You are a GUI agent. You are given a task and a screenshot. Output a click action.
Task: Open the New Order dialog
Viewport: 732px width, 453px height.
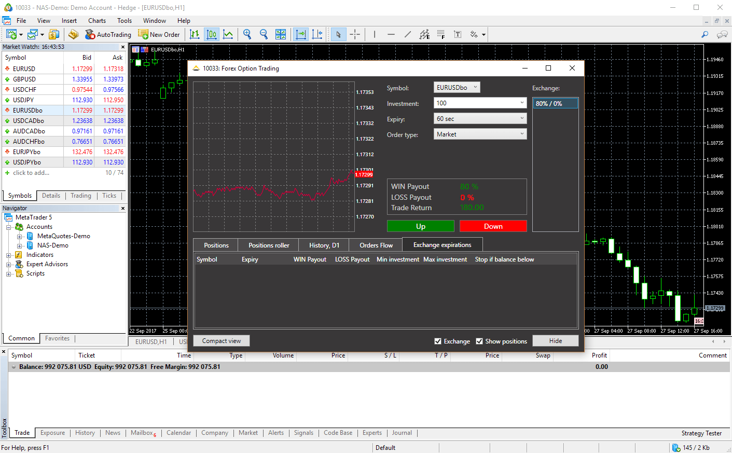click(x=159, y=35)
